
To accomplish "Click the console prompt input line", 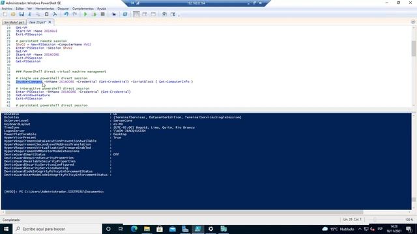I will [x=54, y=192].
